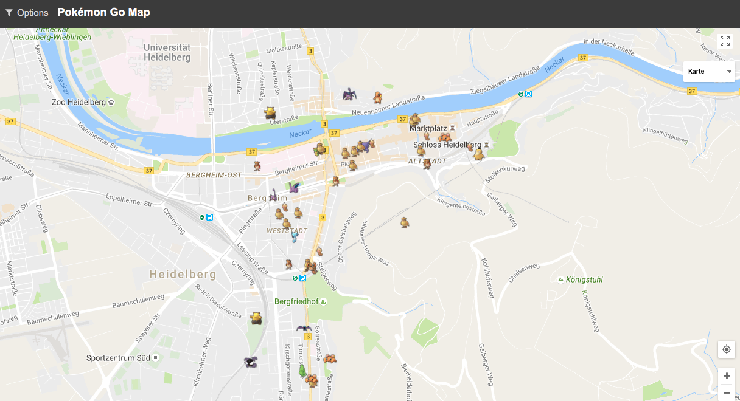Click the Zubat below Bergfriedhof
Viewport: 740px width, 401px height.
pyautogui.click(x=304, y=329)
